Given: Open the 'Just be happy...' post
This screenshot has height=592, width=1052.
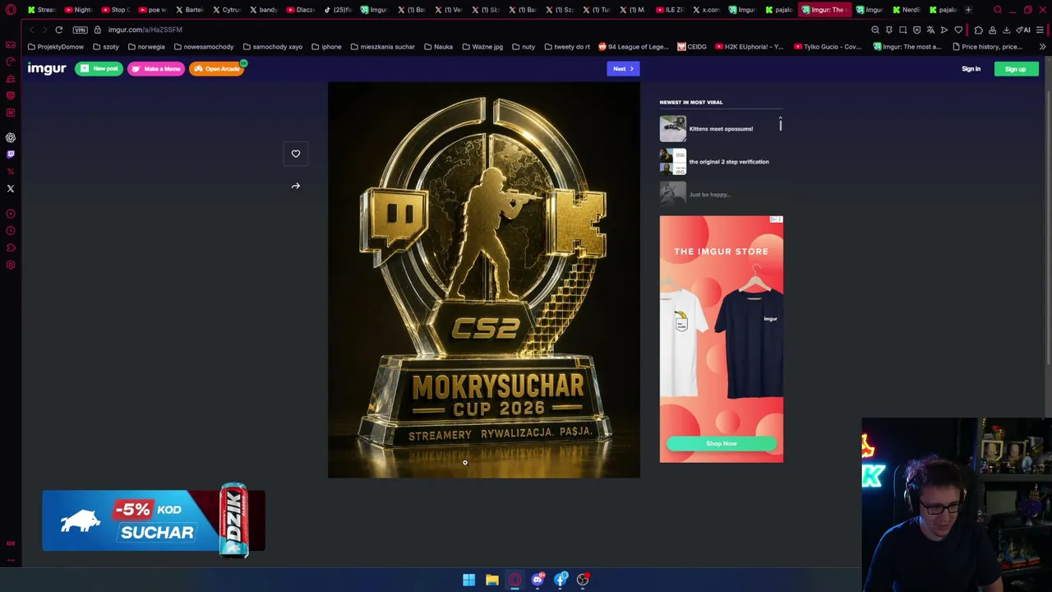Looking at the screenshot, I should (x=709, y=195).
